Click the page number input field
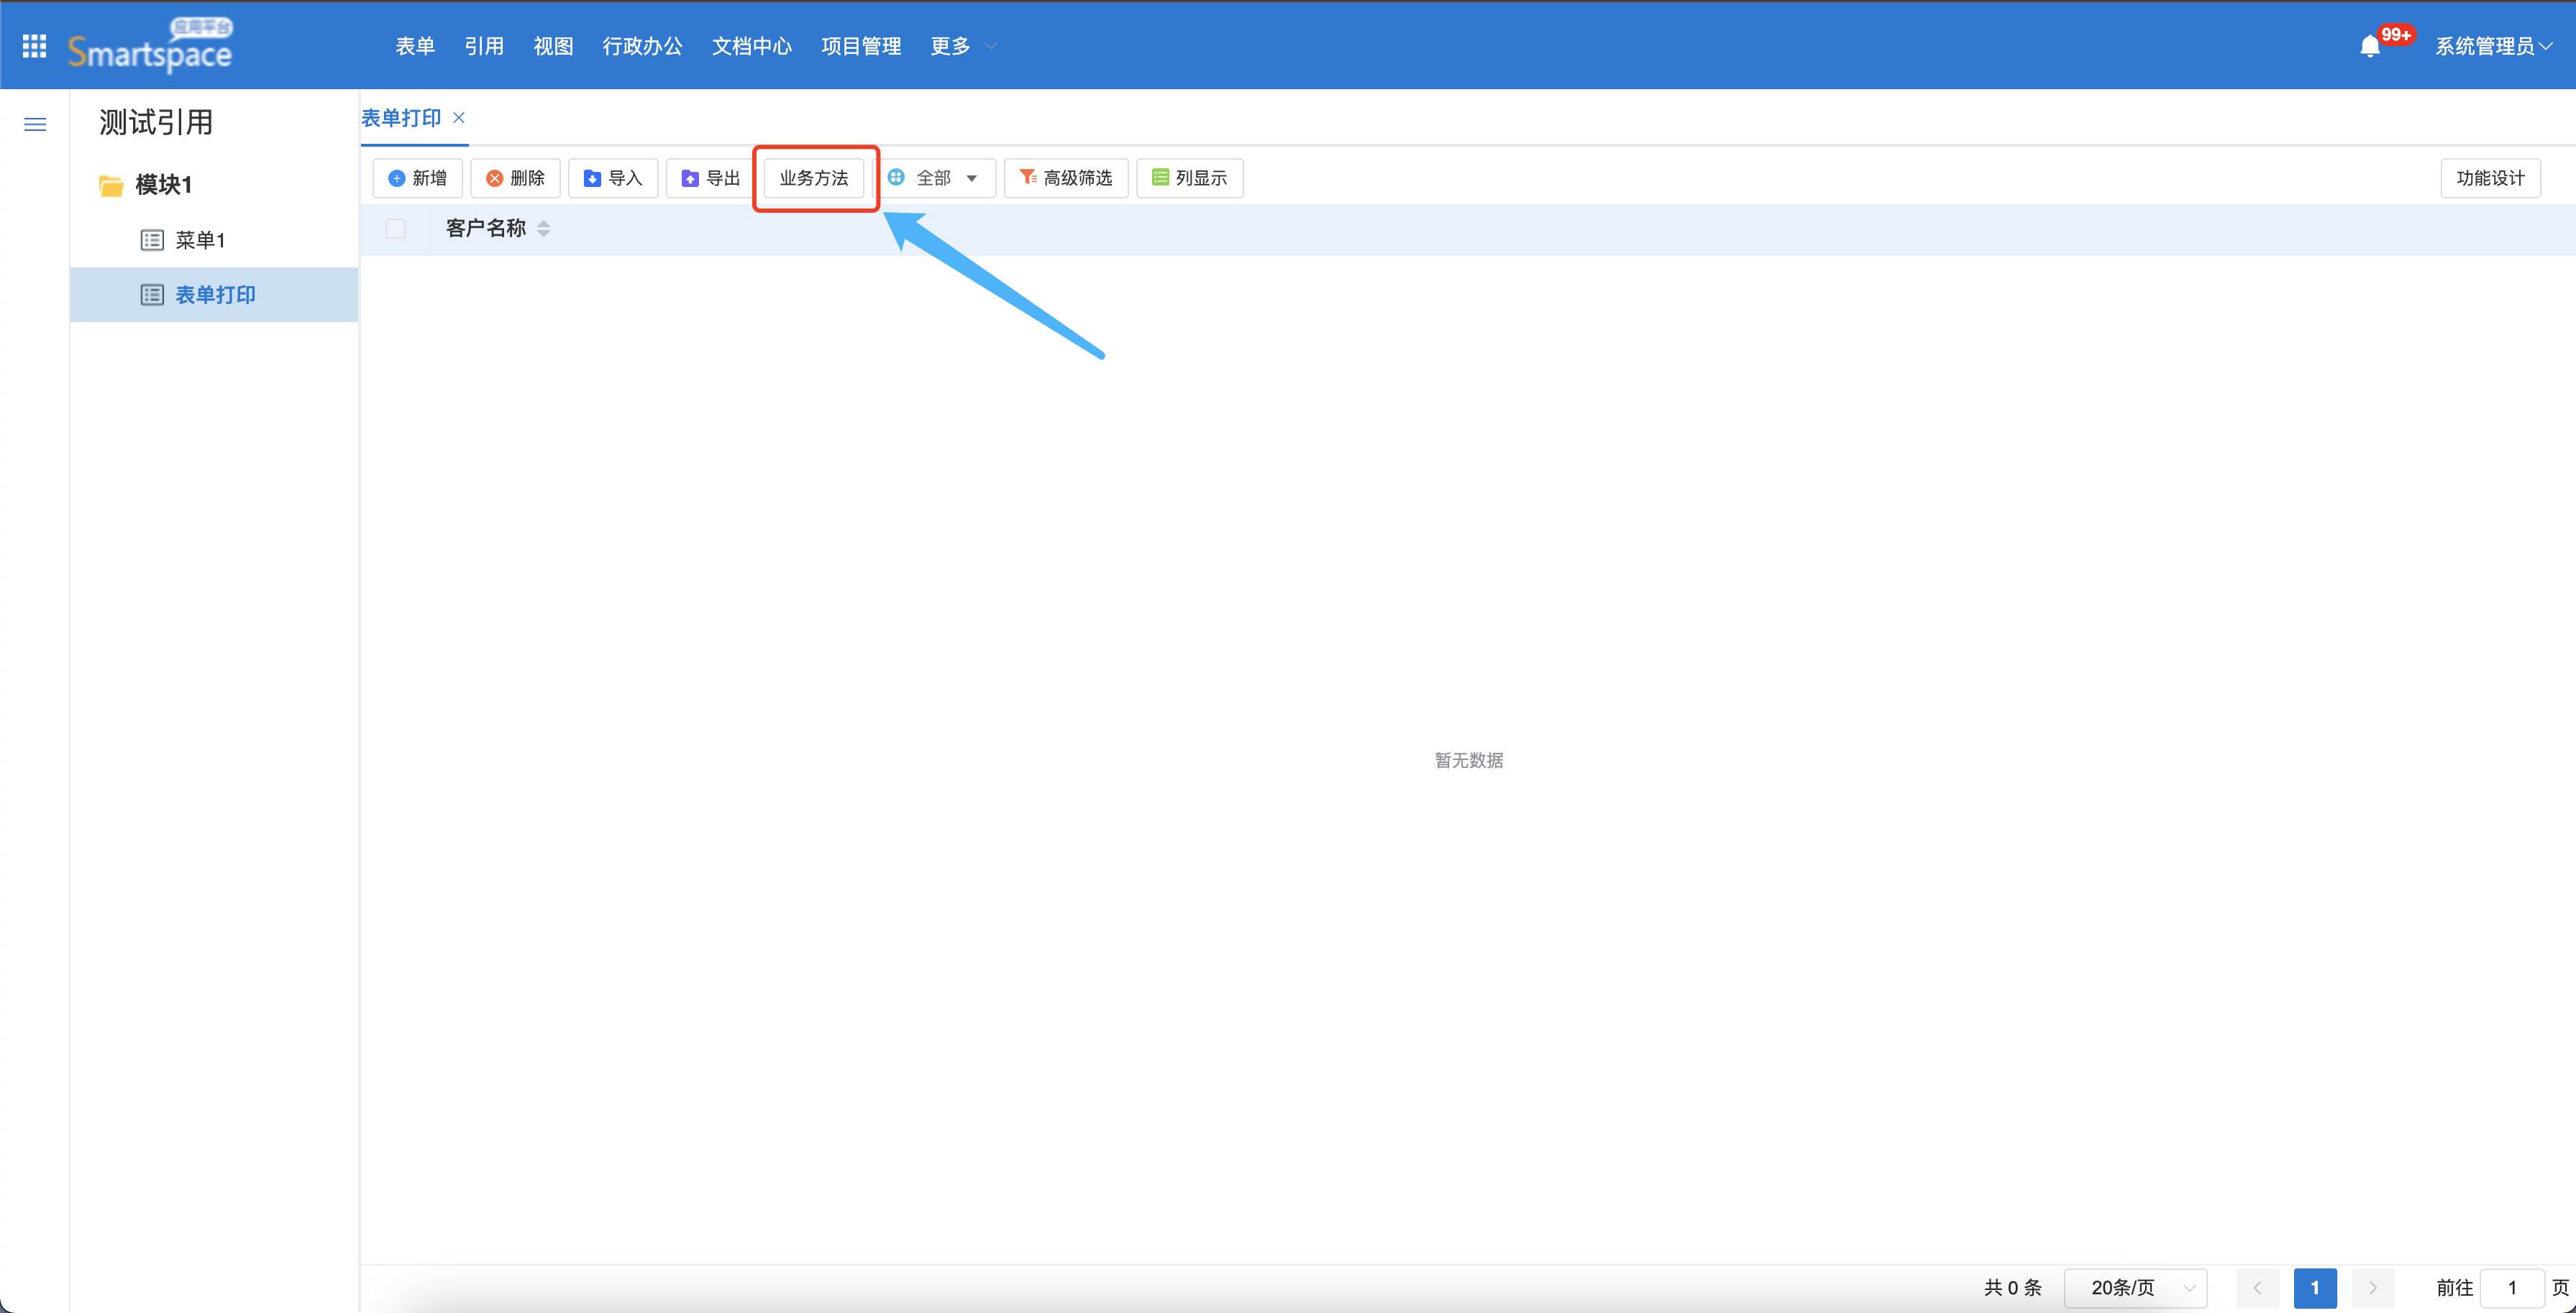Image resolution: width=2576 pixels, height=1313 pixels. click(2511, 1287)
